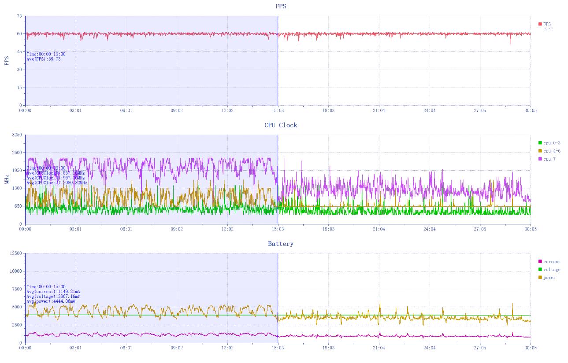Click the '2500' Battery axis value
This screenshot has height=363, width=568.
coord(17,325)
